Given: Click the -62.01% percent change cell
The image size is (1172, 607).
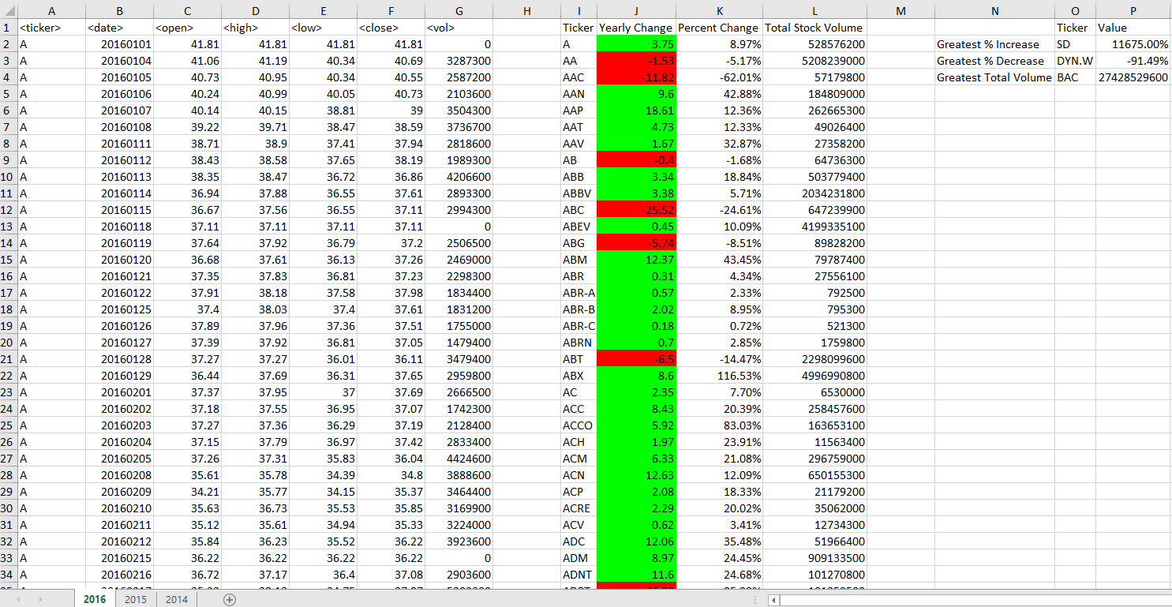Looking at the screenshot, I should click(718, 77).
